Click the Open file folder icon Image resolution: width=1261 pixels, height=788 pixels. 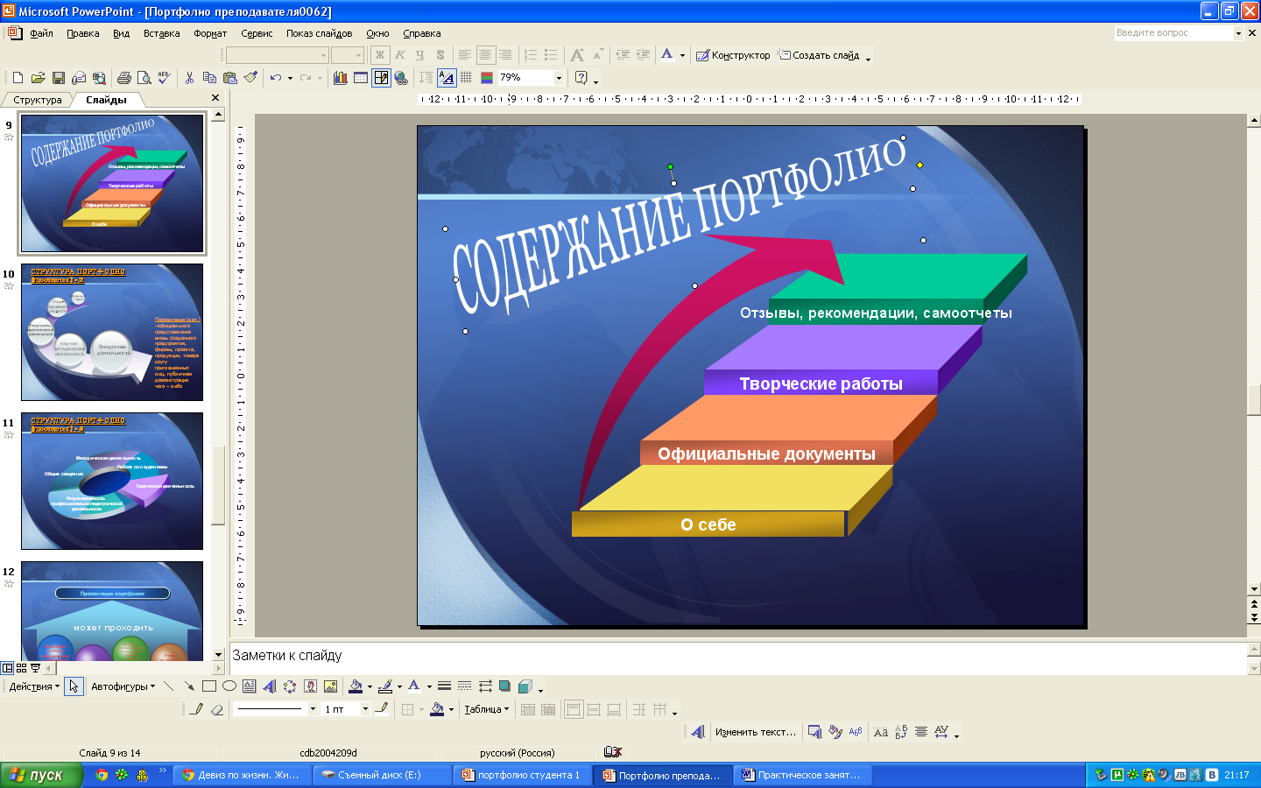[38, 78]
